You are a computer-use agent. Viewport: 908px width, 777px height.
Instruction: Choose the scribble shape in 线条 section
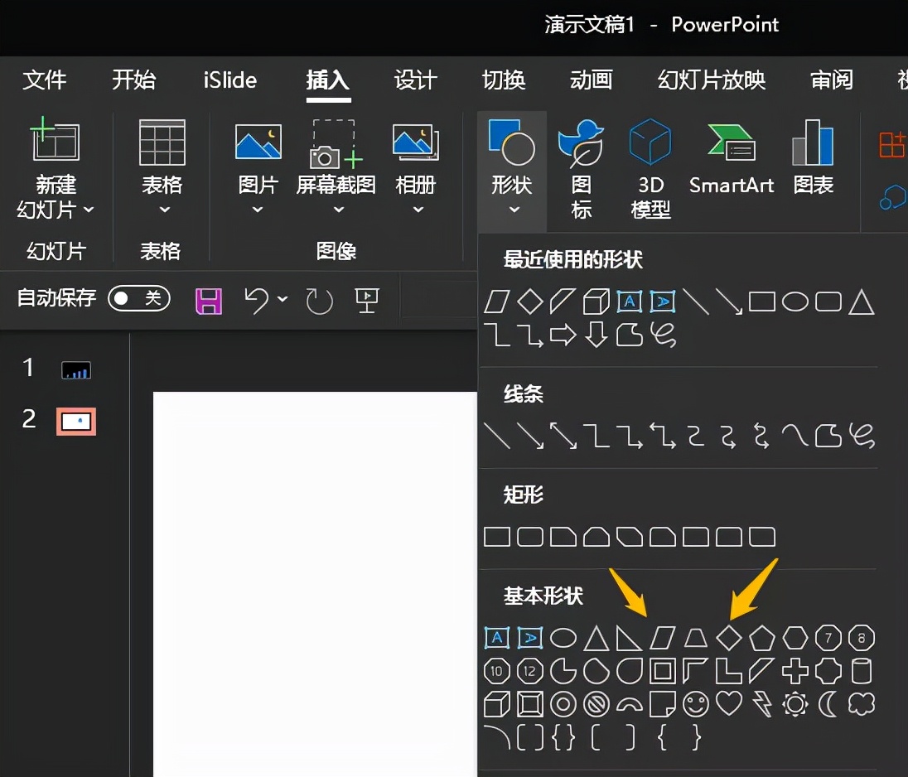[x=862, y=436]
